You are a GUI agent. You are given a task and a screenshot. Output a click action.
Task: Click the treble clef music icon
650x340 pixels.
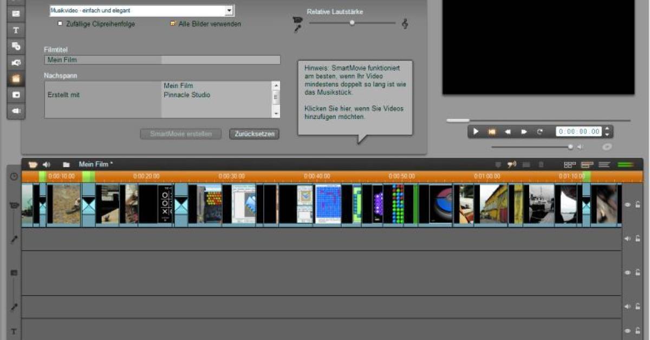[405, 23]
